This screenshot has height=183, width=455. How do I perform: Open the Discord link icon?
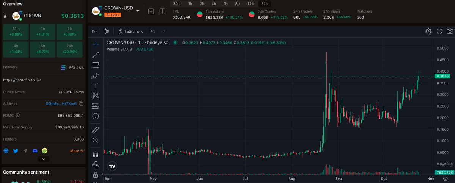35,151
